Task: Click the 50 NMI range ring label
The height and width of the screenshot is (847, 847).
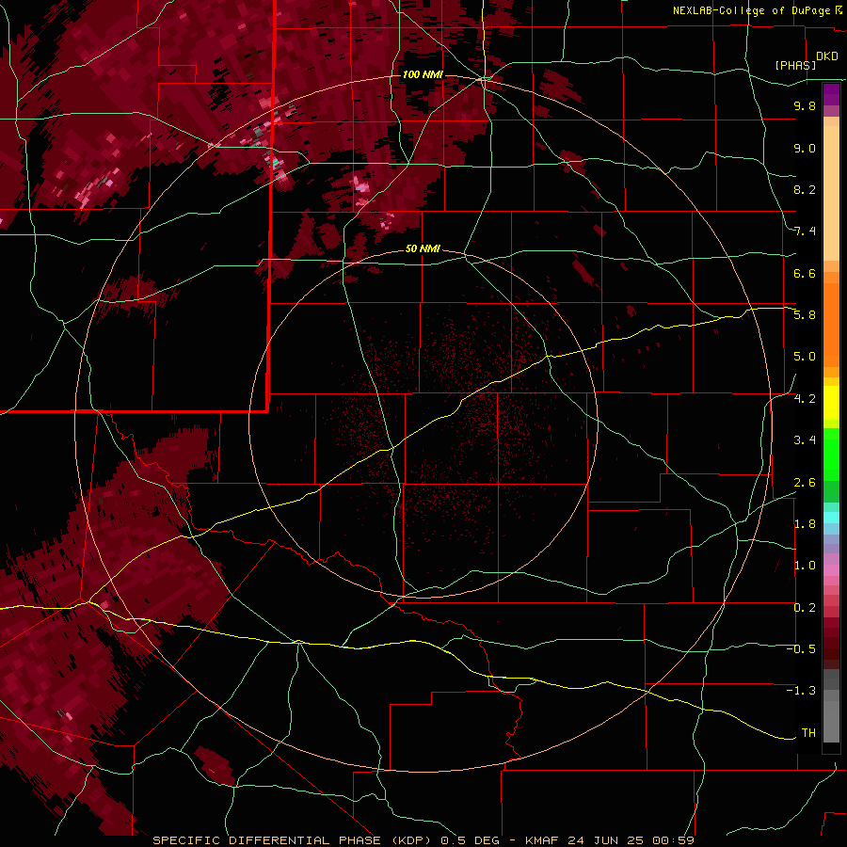Action: tap(423, 248)
